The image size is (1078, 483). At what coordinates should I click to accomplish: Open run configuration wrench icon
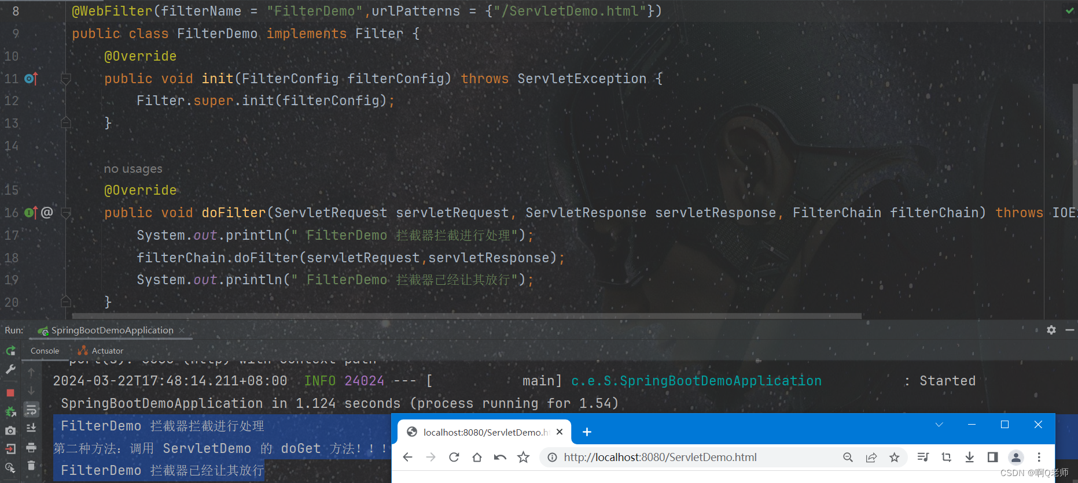click(10, 369)
